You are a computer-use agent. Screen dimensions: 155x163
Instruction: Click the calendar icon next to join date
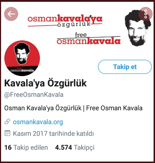8,133
